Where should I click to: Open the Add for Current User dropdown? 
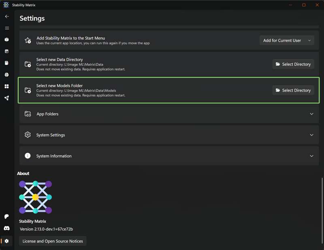tap(287, 41)
